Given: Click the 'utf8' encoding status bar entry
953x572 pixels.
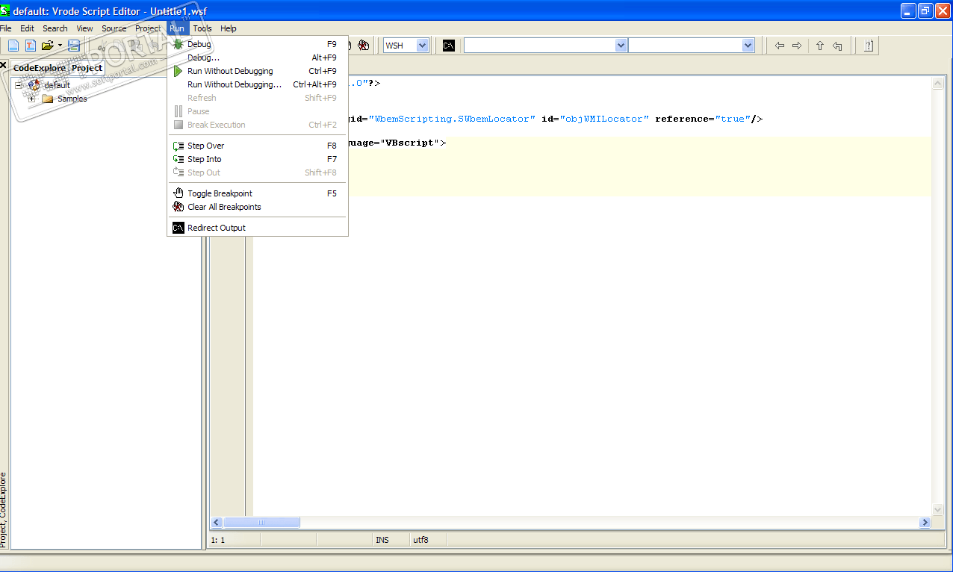Looking at the screenshot, I should click(420, 540).
